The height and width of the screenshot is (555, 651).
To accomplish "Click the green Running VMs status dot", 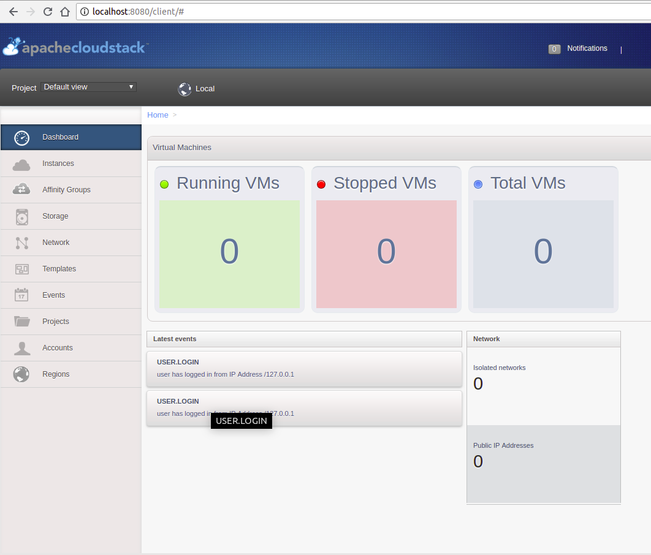I will click(164, 184).
